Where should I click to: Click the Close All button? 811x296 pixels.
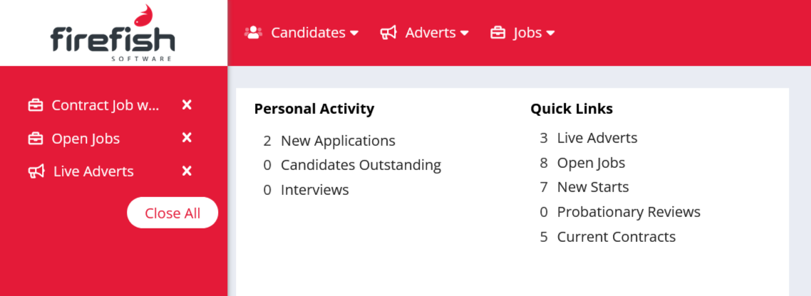tap(172, 213)
